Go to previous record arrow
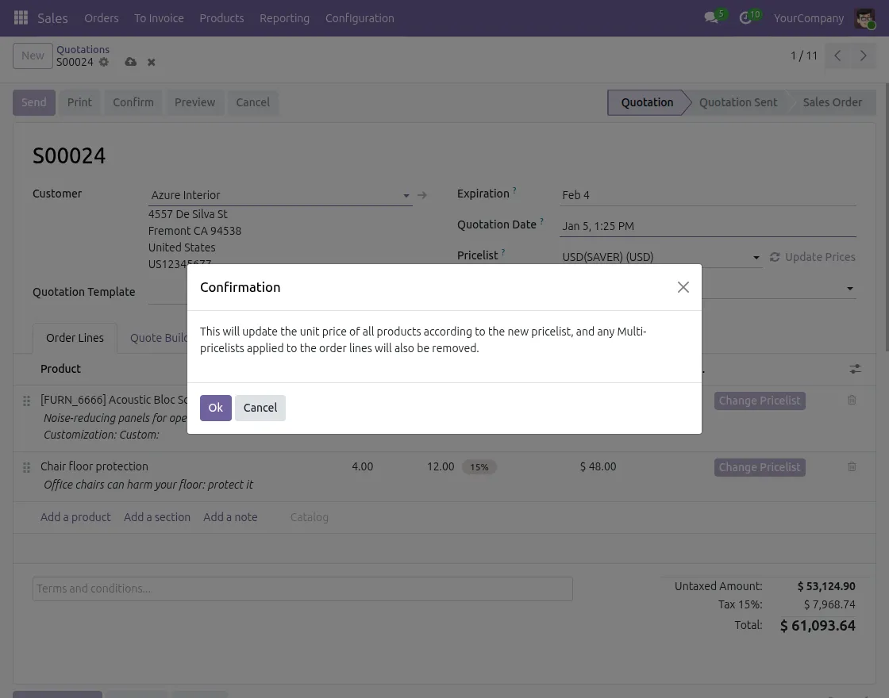Screen dimensions: 889x698 coord(837,56)
